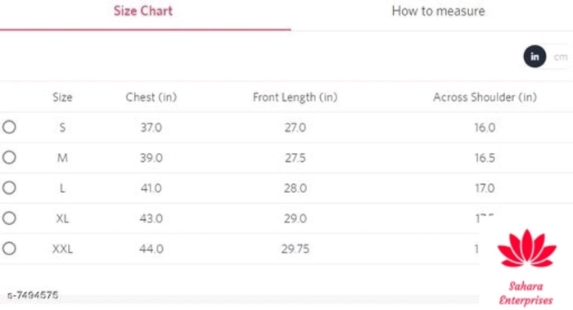Click the Across Shoulder (in) column header
Screen dimensions: 573x310
pos(485,97)
